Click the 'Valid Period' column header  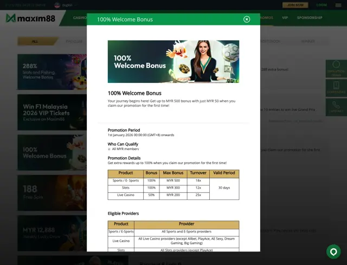click(224, 173)
